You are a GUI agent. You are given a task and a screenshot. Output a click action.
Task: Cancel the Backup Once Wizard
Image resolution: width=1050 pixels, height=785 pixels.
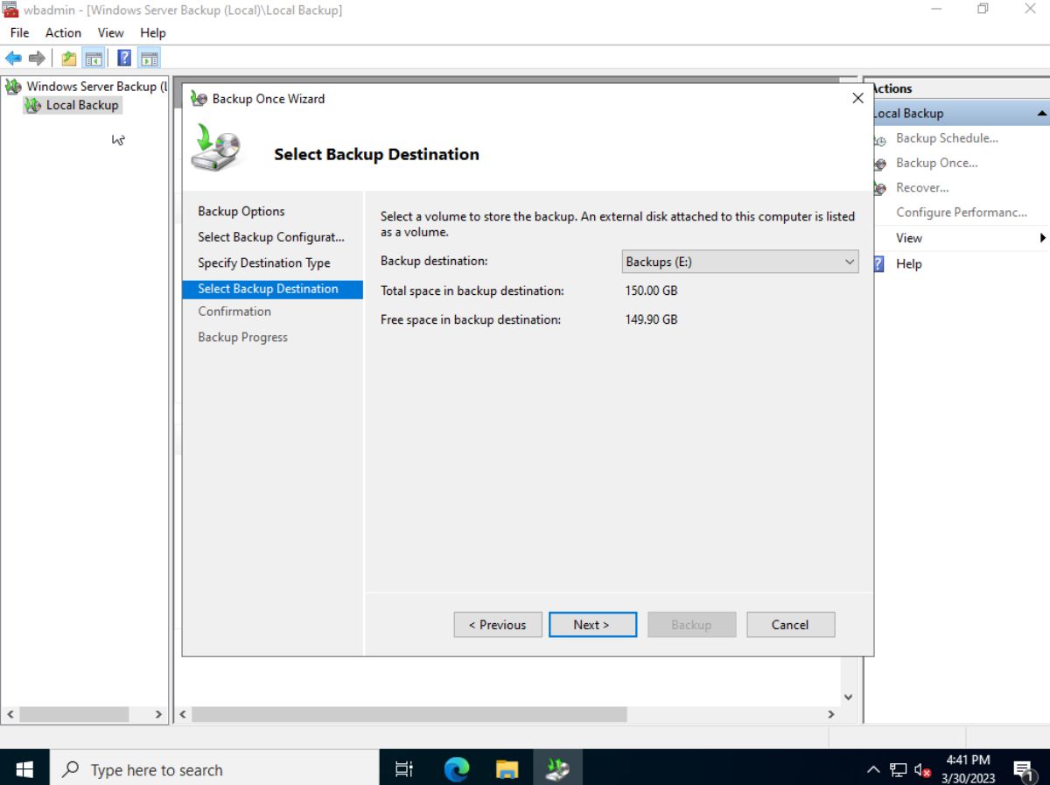(x=790, y=624)
